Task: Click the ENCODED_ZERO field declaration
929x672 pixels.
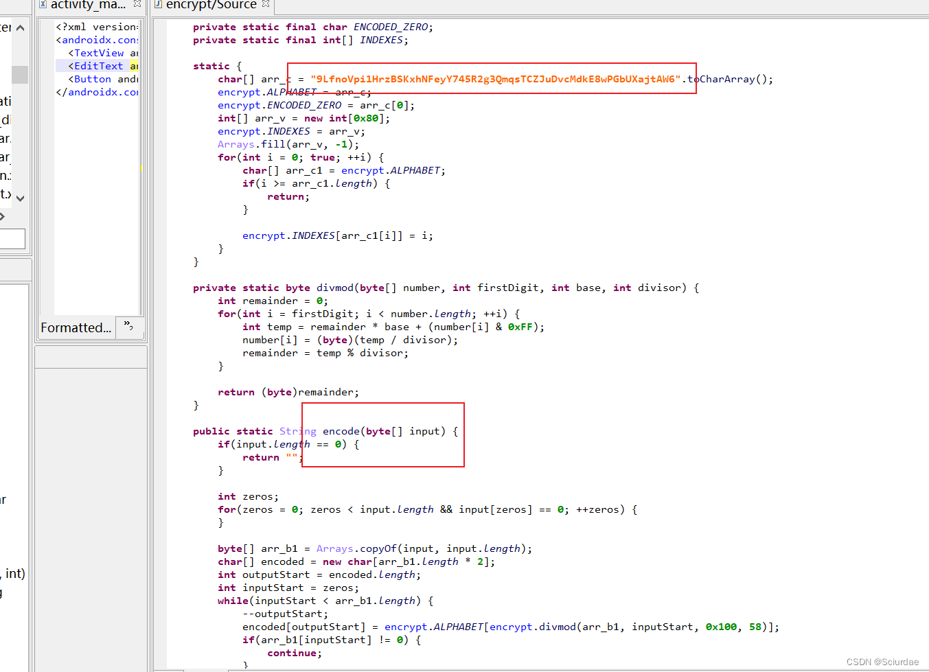Action: [312, 27]
